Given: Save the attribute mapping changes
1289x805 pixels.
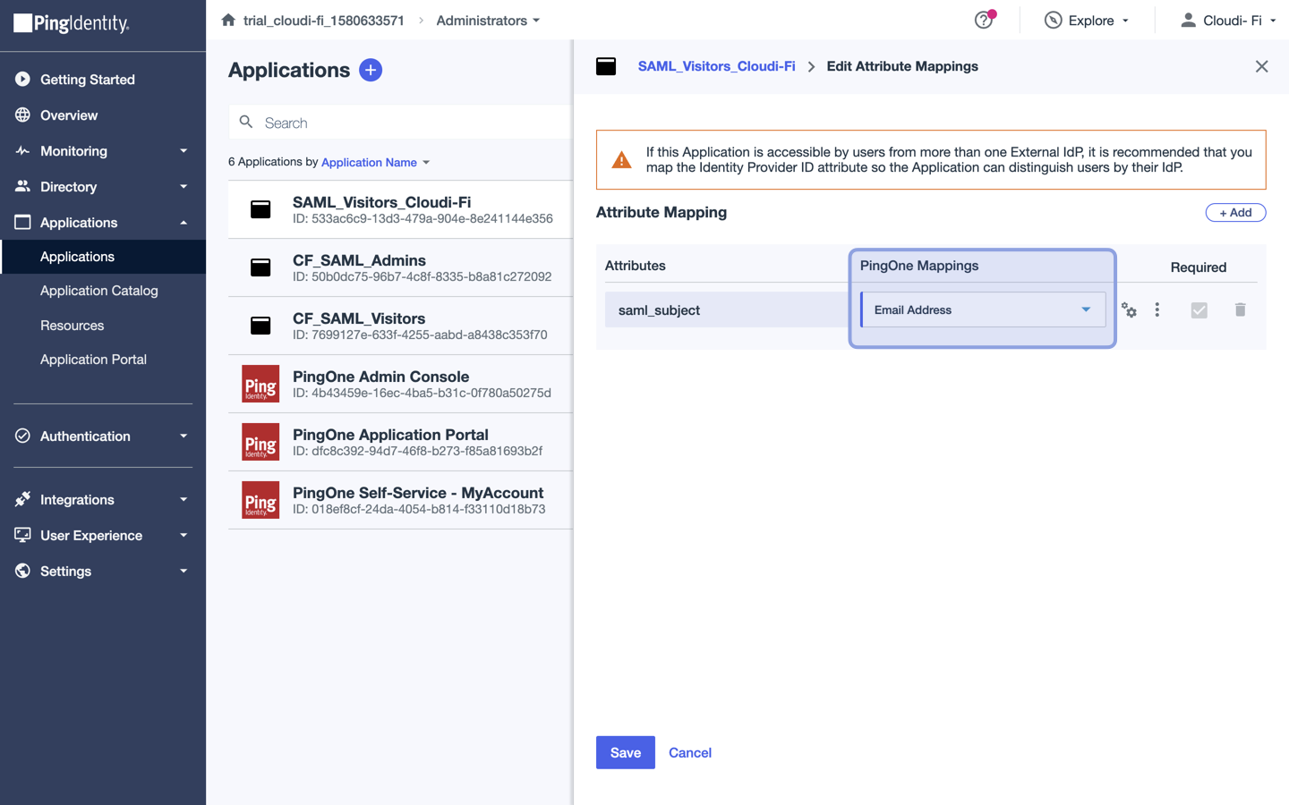Looking at the screenshot, I should [x=625, y=752].
